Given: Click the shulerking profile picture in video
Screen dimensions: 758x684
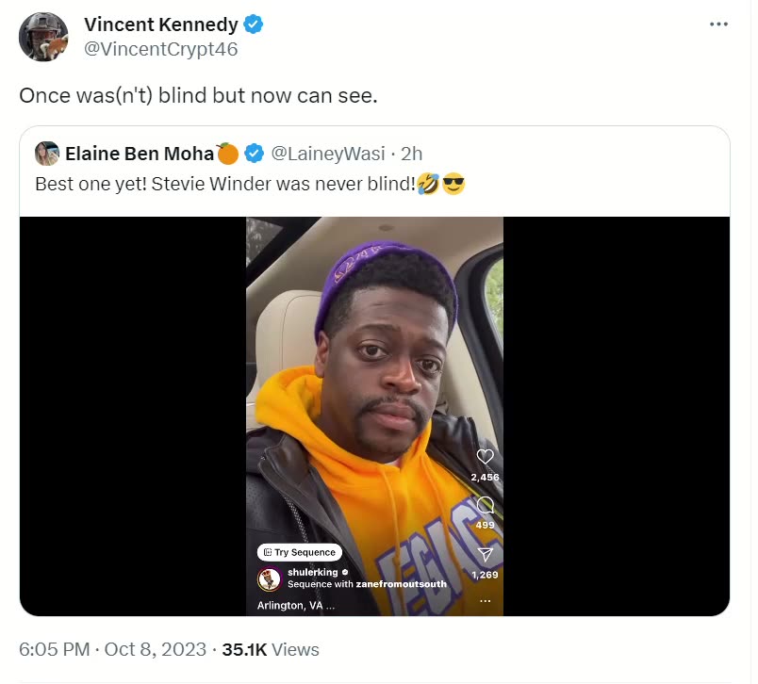Looking at the screenshot, I should (x=269, y=578).
